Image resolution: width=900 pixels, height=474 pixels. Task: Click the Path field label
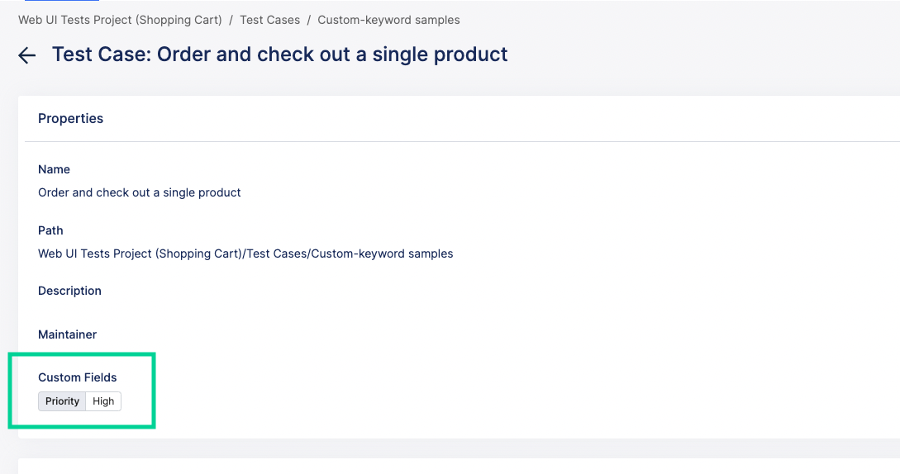click(x=50, y=230)
